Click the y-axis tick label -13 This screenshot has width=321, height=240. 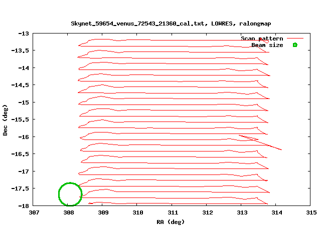[24, 33]
